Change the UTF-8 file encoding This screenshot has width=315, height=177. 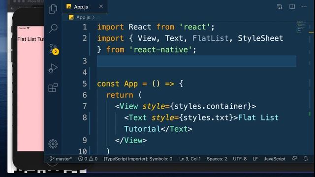point(240,159)
